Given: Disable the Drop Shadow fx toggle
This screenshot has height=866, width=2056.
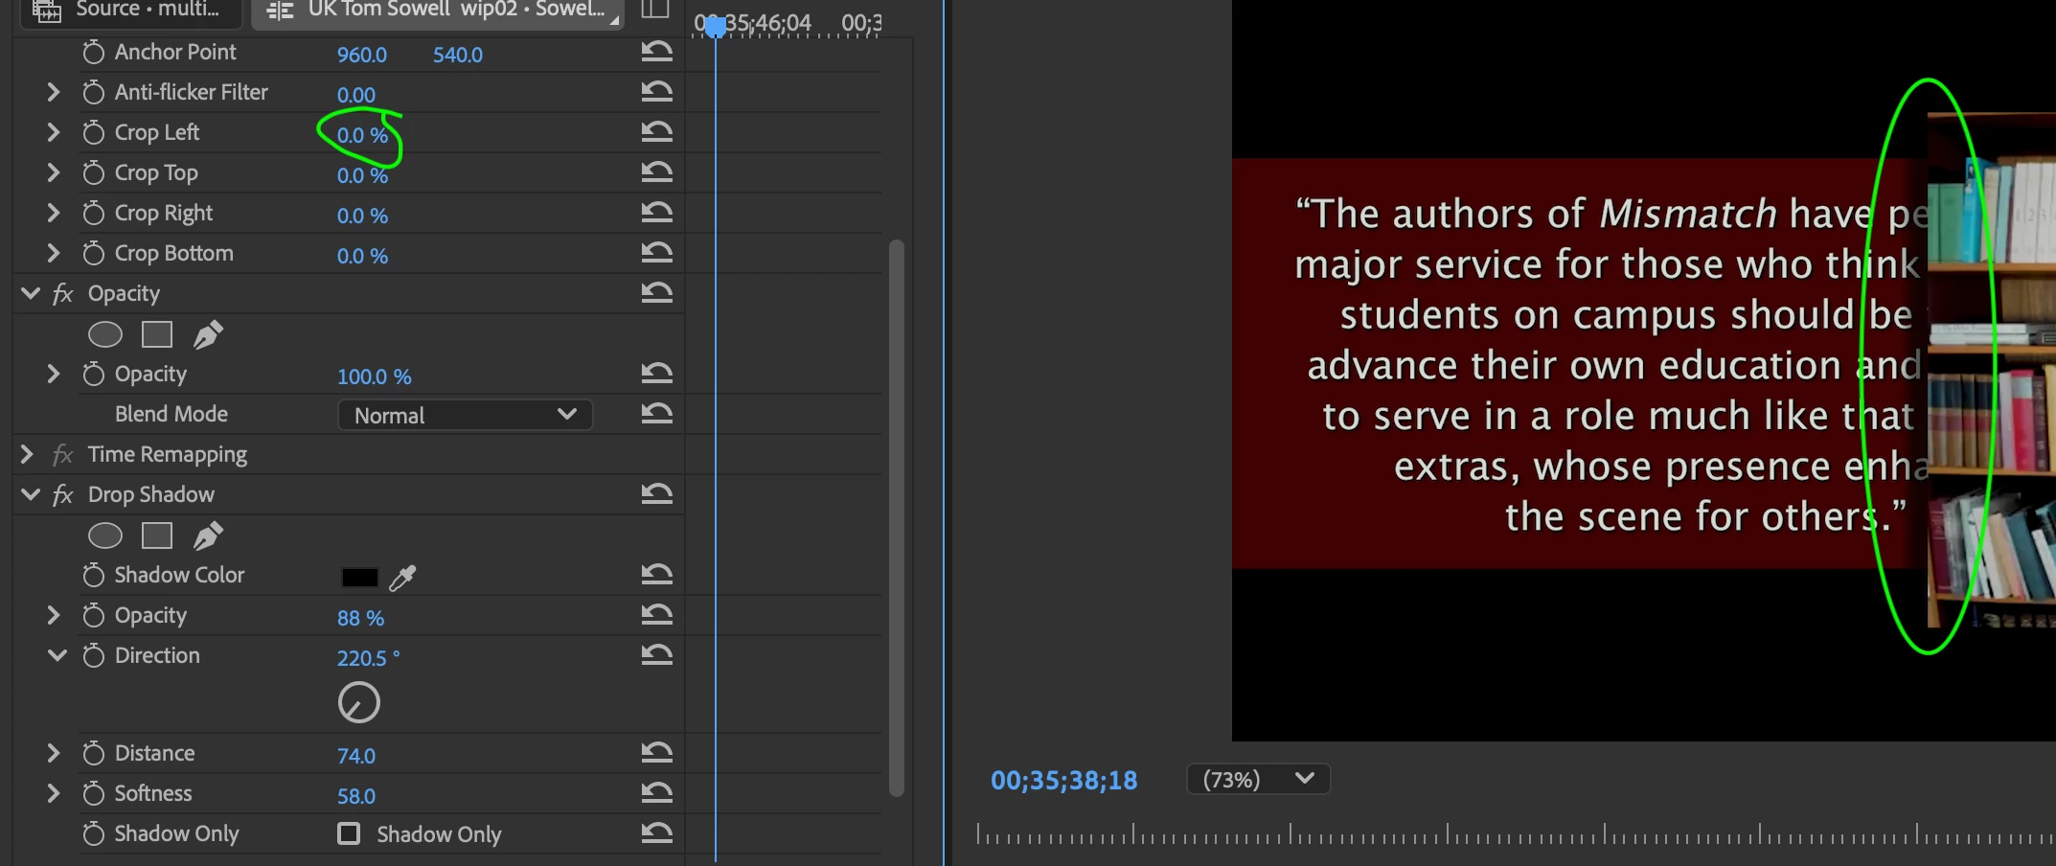Looking at the screenshot, I should pos(62,494).
